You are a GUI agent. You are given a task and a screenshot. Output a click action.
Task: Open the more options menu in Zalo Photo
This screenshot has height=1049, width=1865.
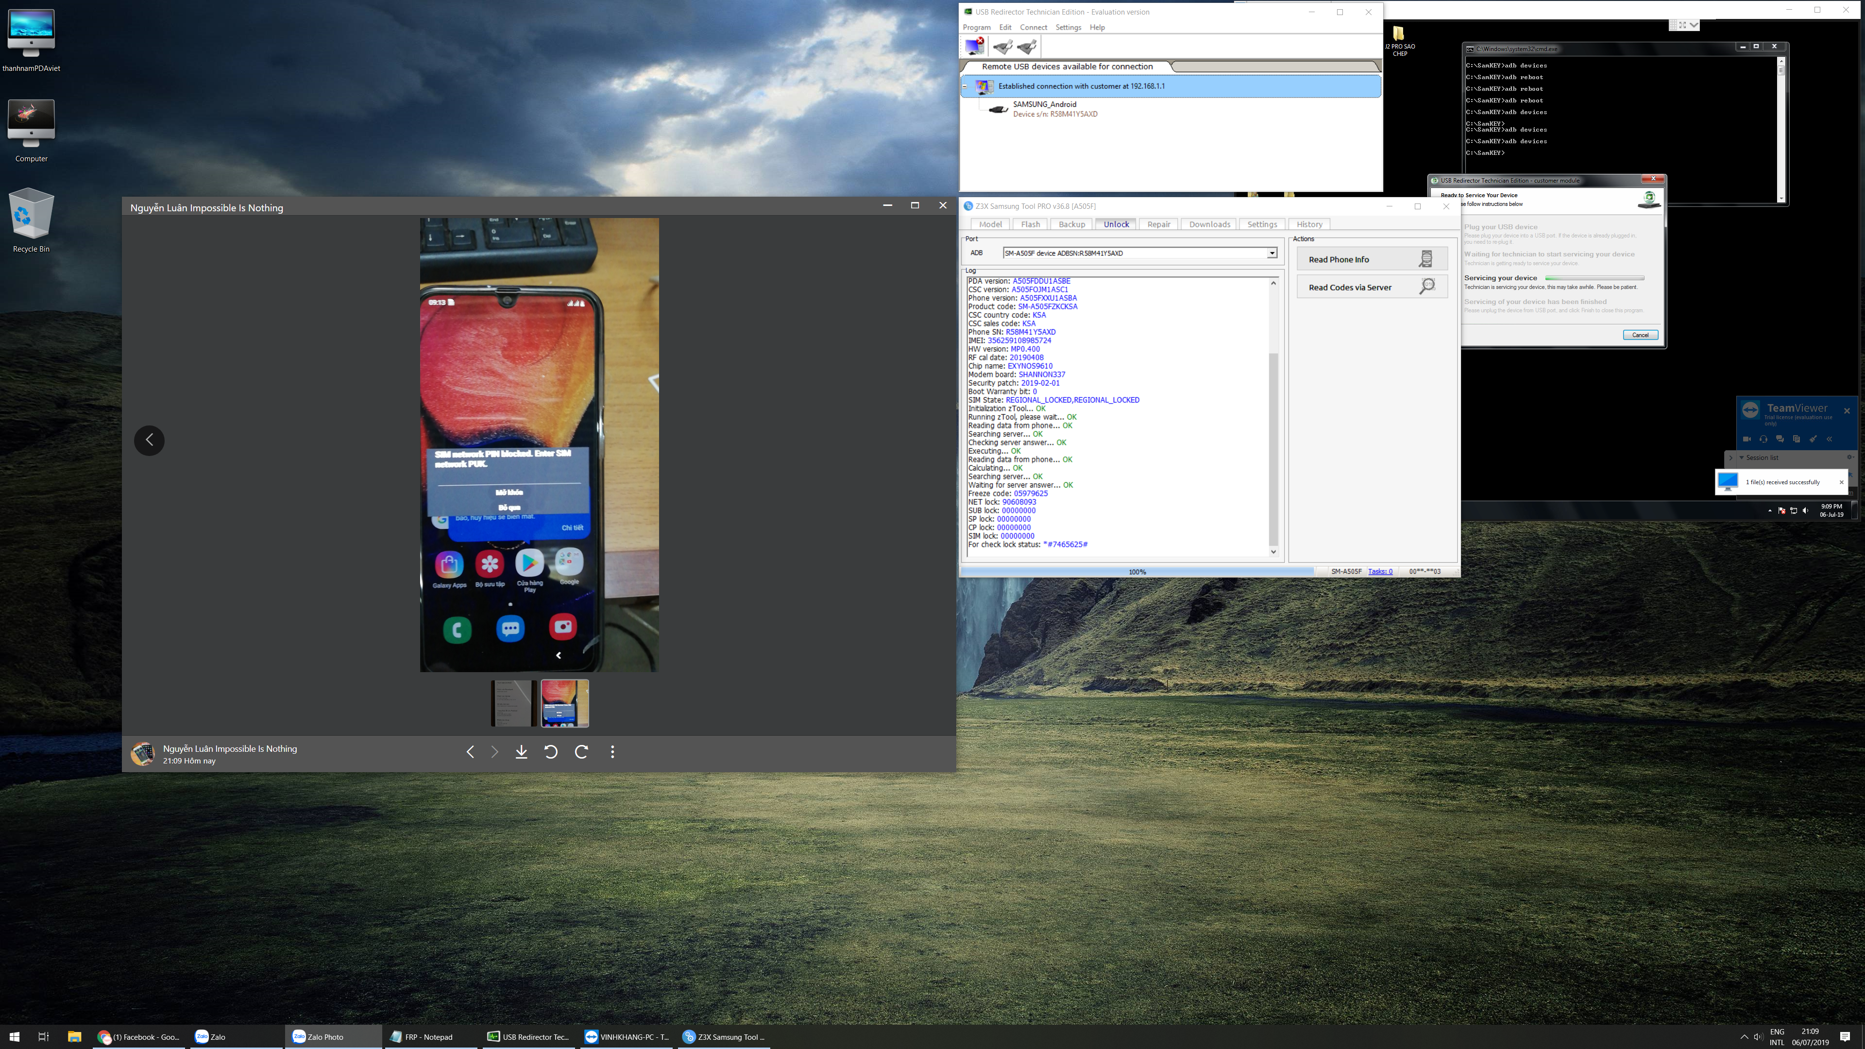tap(612, 752)
